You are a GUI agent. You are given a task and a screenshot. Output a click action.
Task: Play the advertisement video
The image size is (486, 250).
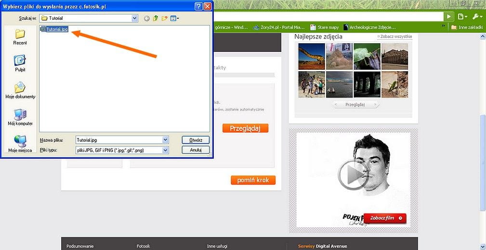coord(353,175)
